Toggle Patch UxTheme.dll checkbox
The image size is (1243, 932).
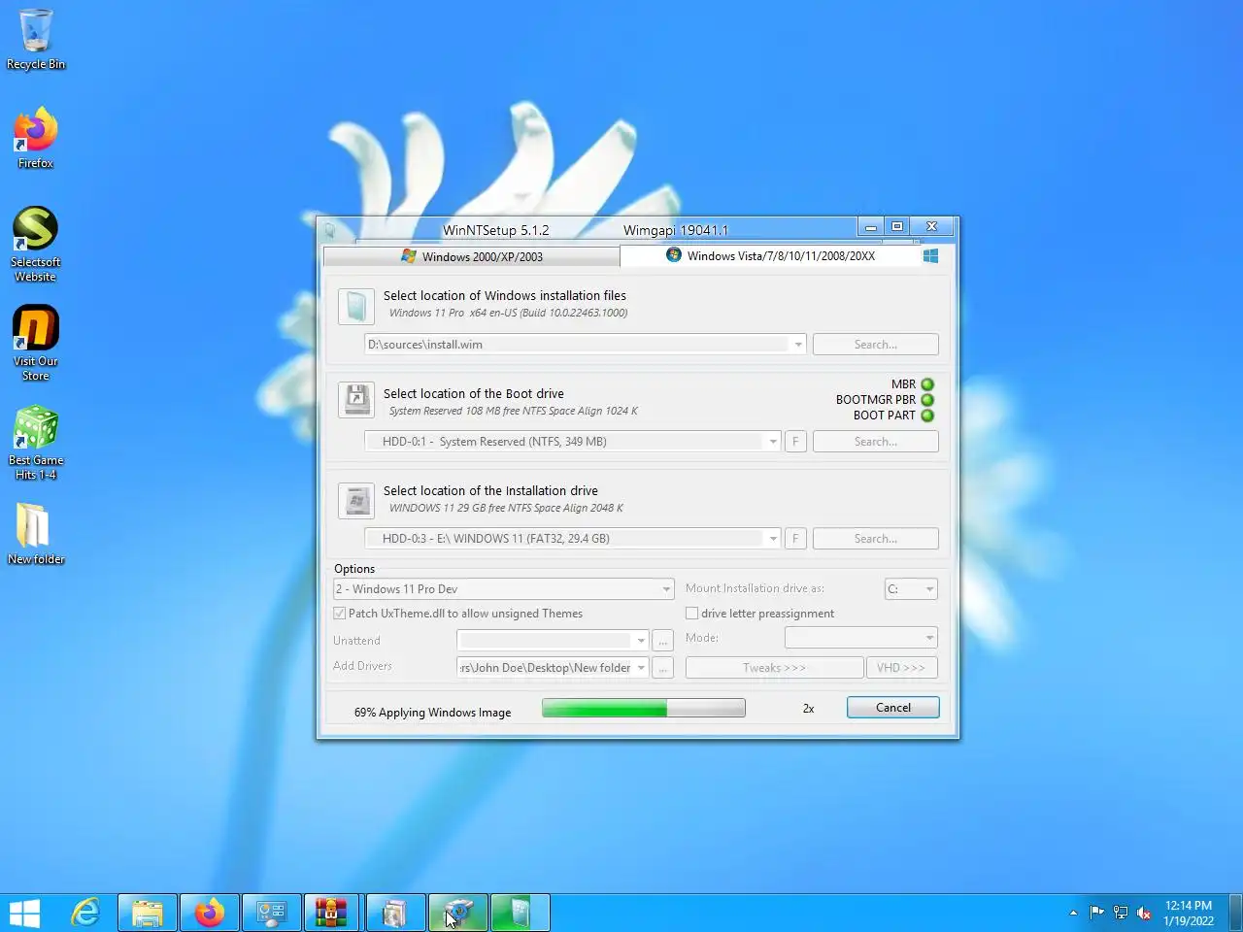(x=340, y=614)
